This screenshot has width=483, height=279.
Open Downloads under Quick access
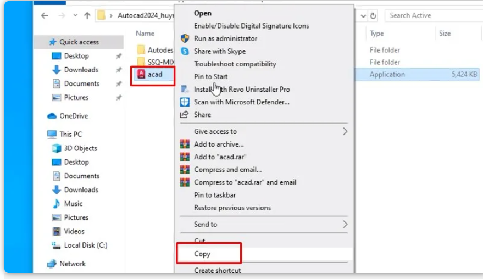click(x=81, y=70)
